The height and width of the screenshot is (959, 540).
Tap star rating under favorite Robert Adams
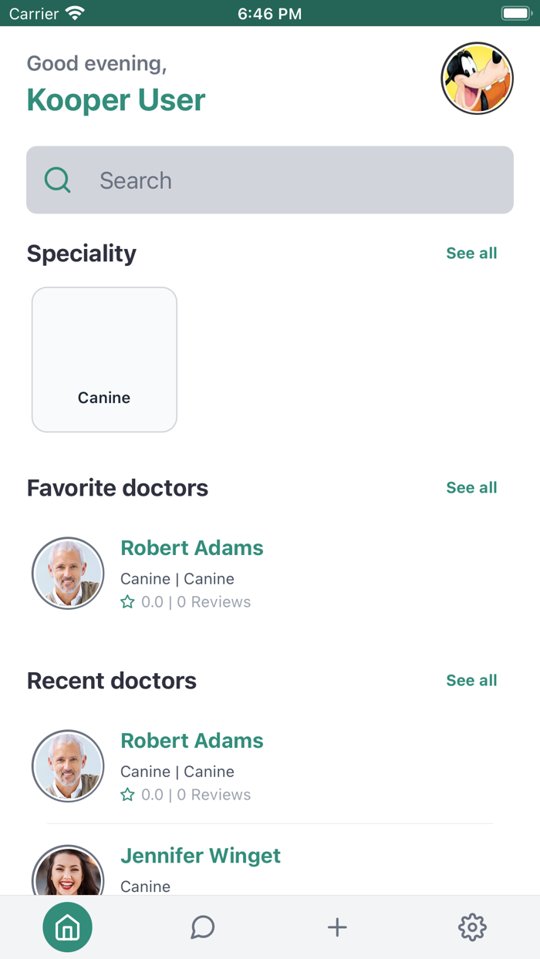128,602
